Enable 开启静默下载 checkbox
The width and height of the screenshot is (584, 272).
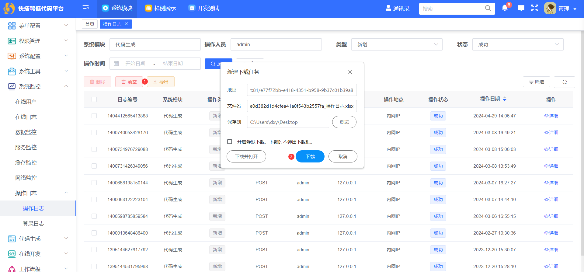[230, 142]
